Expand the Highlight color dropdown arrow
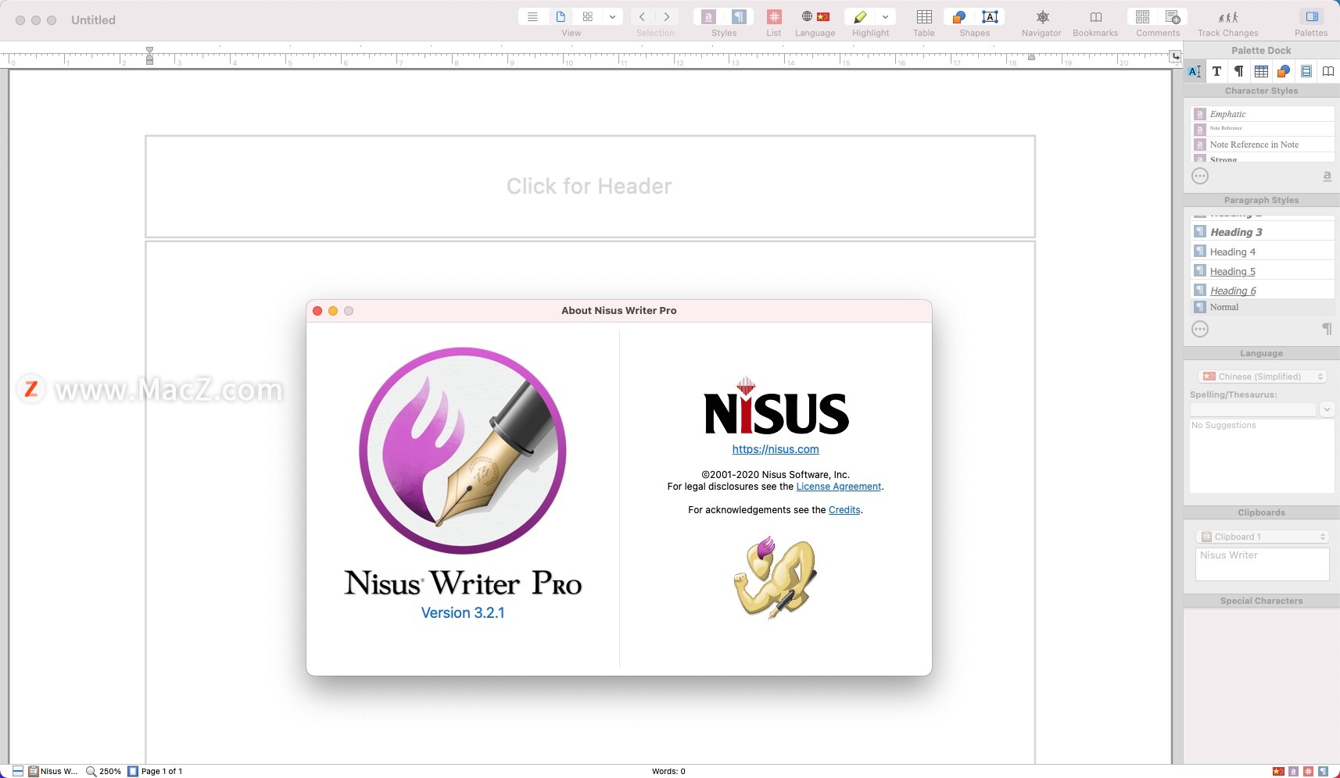 point(885,16)
